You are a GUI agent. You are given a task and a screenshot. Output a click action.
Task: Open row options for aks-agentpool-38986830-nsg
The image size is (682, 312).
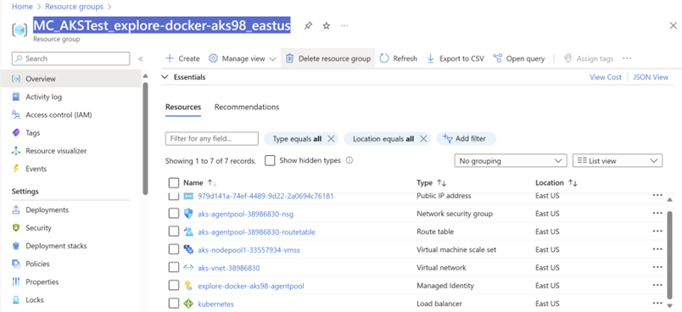[657, 214]
